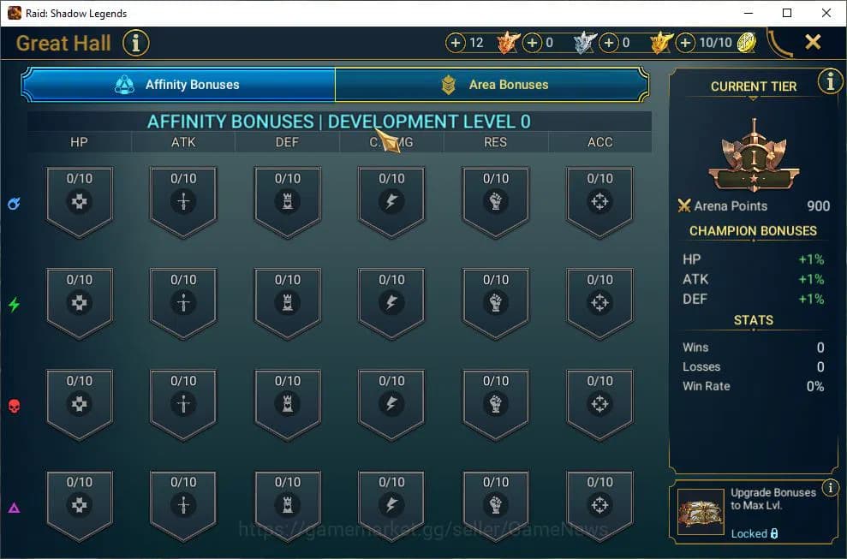This screenshot has width=847, height=559.
Task: Add more bronze arena medals
Action: pos(456,43)
